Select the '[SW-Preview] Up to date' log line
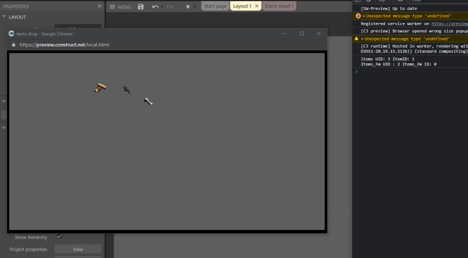 pyautogui.click(x=388, y=8)
